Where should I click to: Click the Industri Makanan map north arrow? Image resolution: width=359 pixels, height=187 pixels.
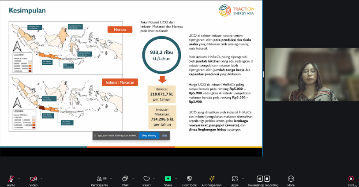pyautogui.click(x=17, y=102)
